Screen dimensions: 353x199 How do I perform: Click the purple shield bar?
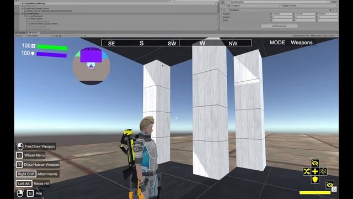click(51, 55)
